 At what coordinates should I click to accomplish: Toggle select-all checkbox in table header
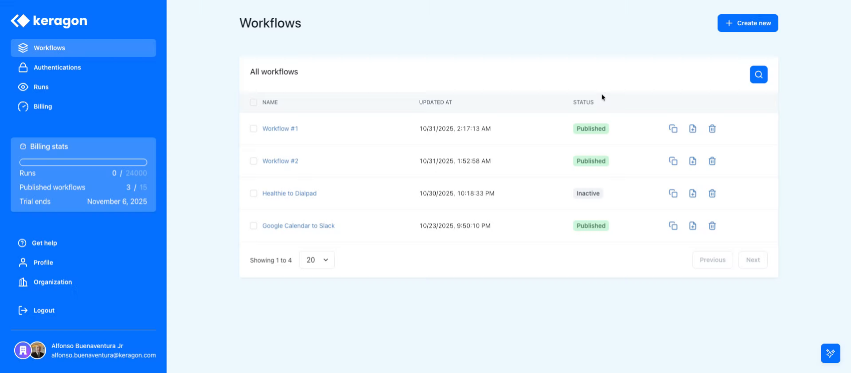[254, 102]
